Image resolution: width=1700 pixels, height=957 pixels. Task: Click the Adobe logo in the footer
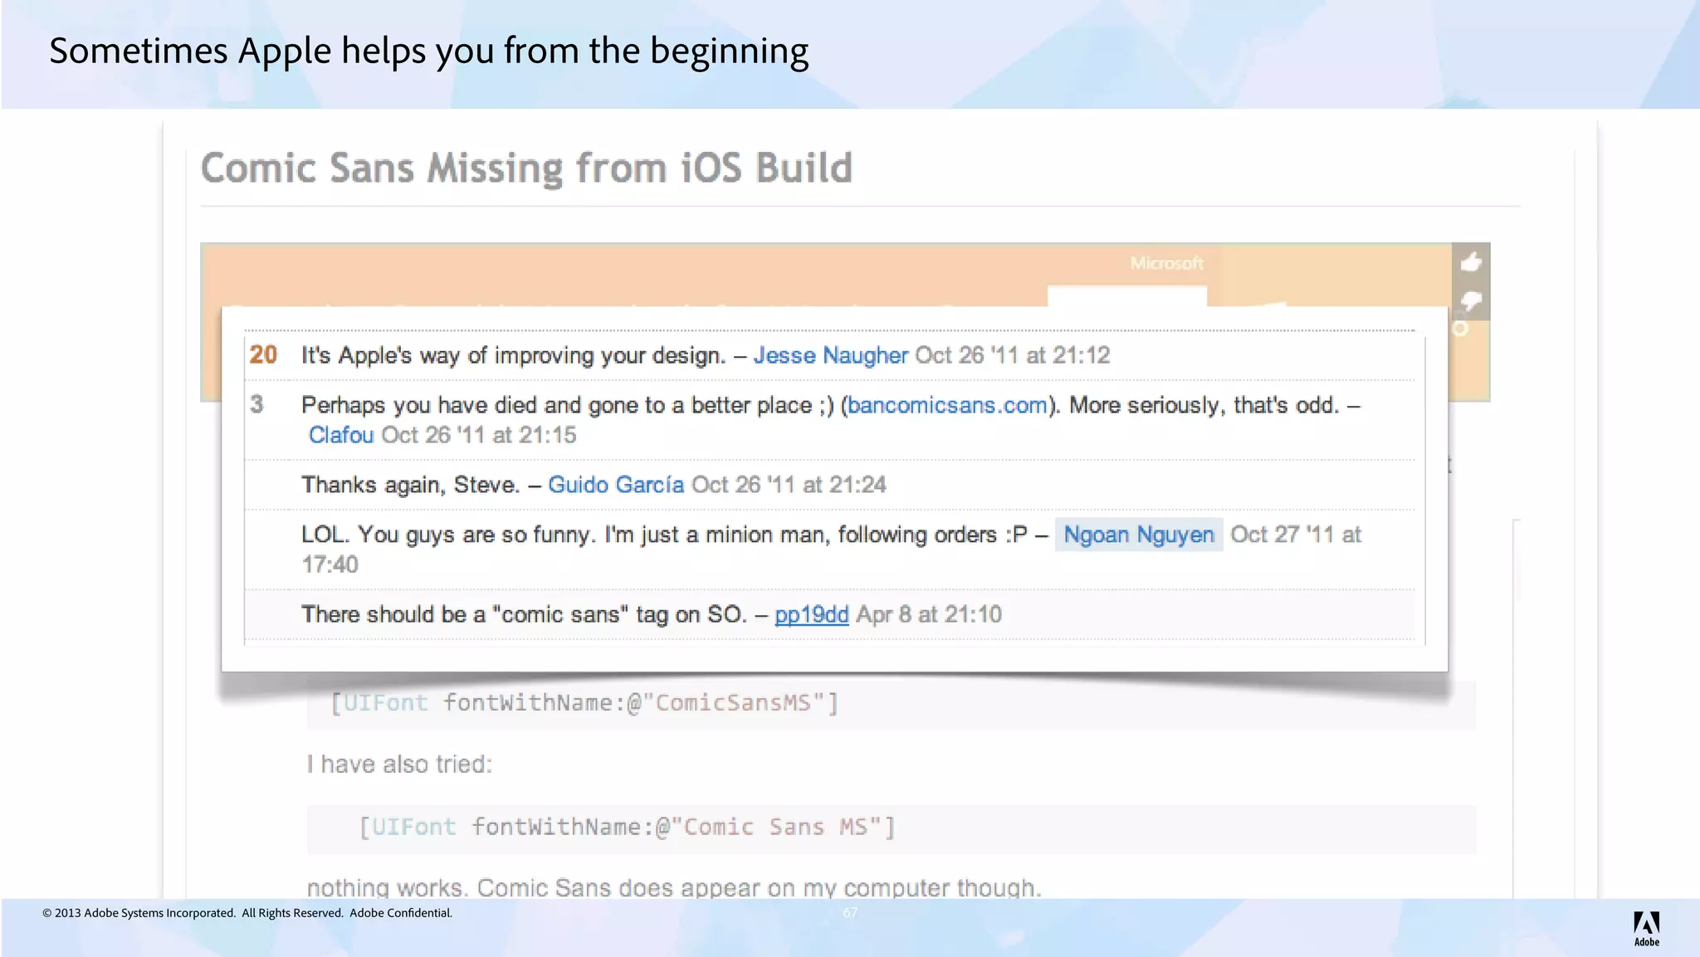(1646, 928)
